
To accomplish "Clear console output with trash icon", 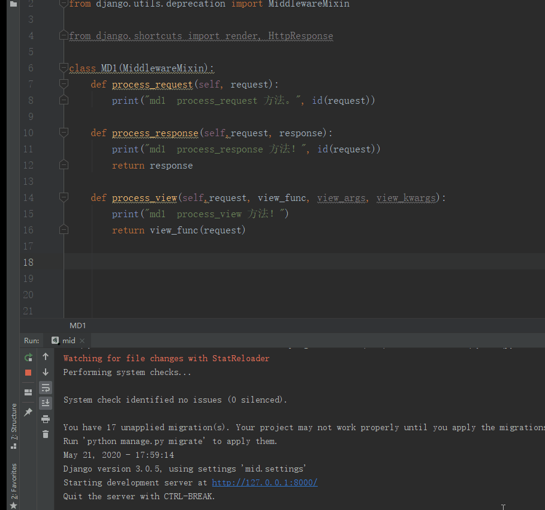I will (46, 434).
